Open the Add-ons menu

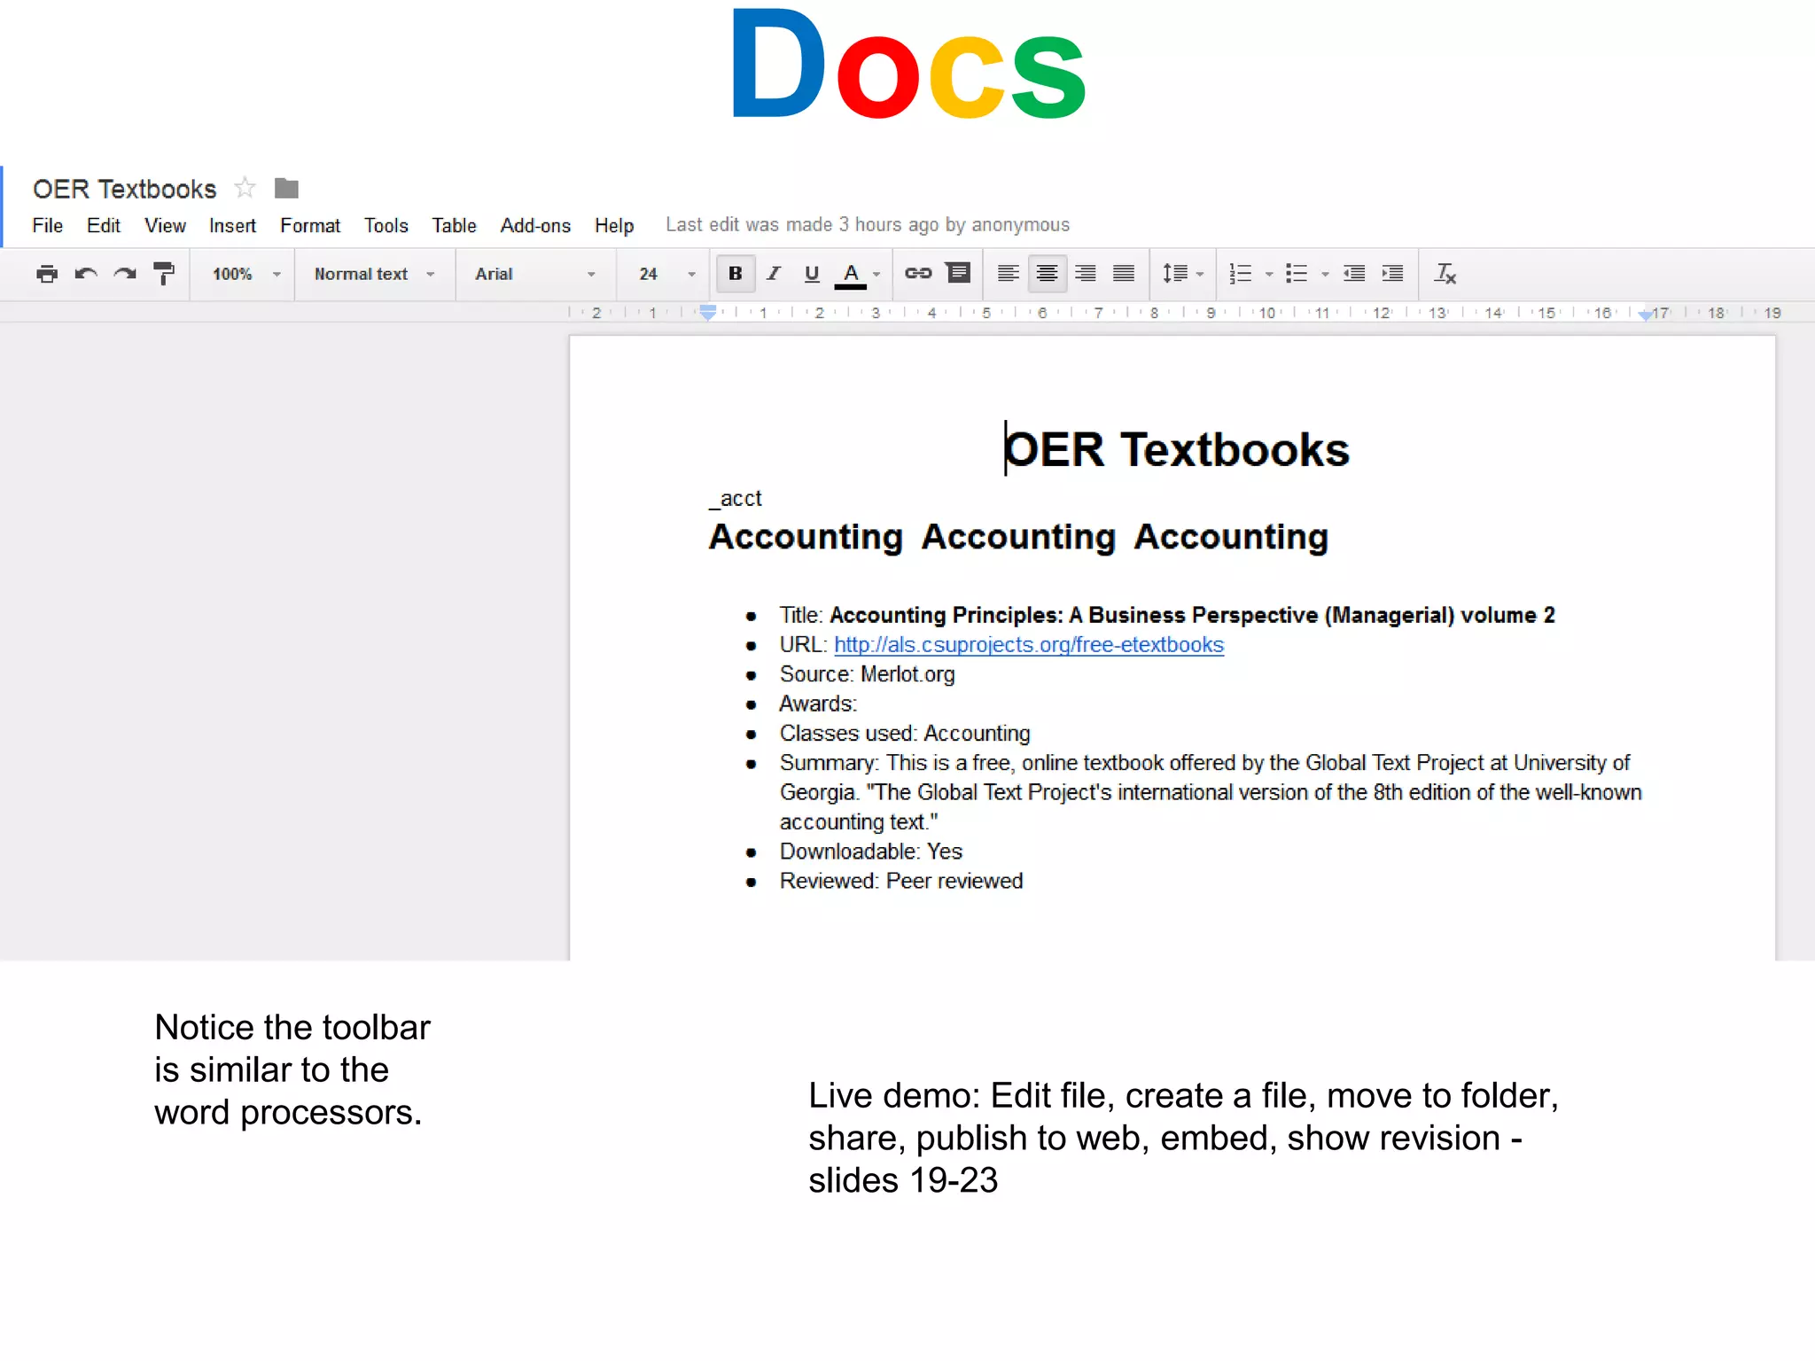tap(535, 226)
